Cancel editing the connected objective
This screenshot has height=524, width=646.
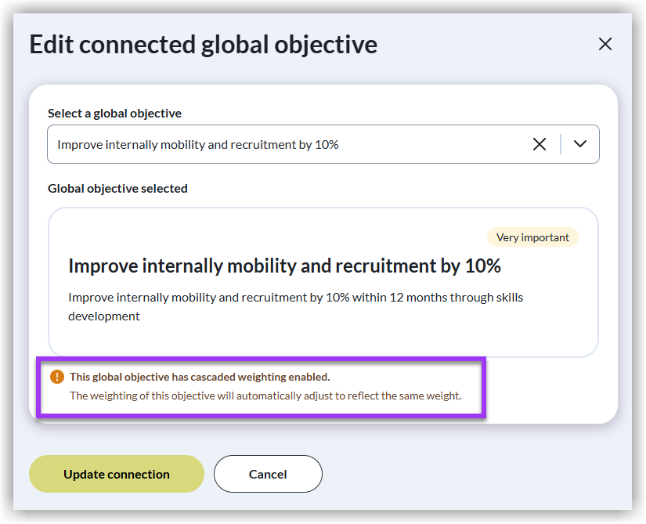[268, 474]
